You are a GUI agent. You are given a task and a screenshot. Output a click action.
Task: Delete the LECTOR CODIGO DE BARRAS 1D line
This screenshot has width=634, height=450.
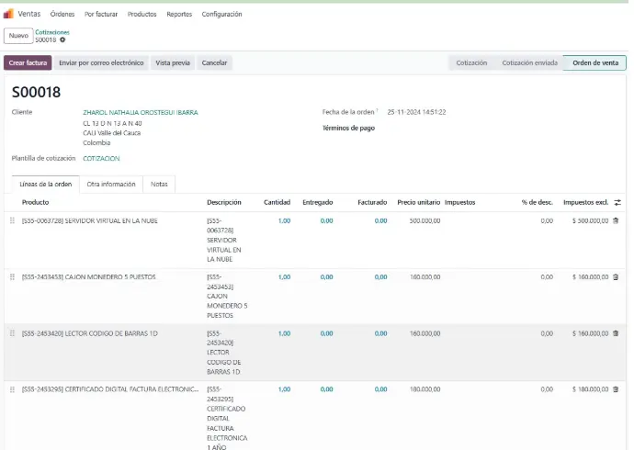(616, 333)
